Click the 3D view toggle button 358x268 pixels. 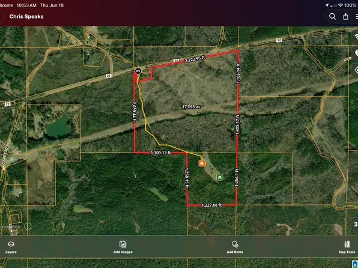[355, 224]
